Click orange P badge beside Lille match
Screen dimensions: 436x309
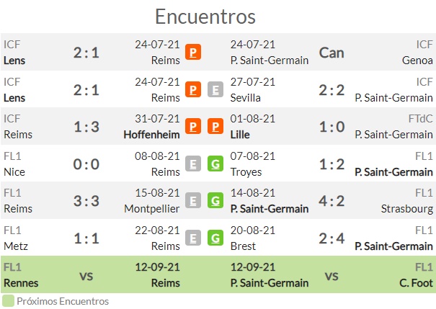pos(215,126)
